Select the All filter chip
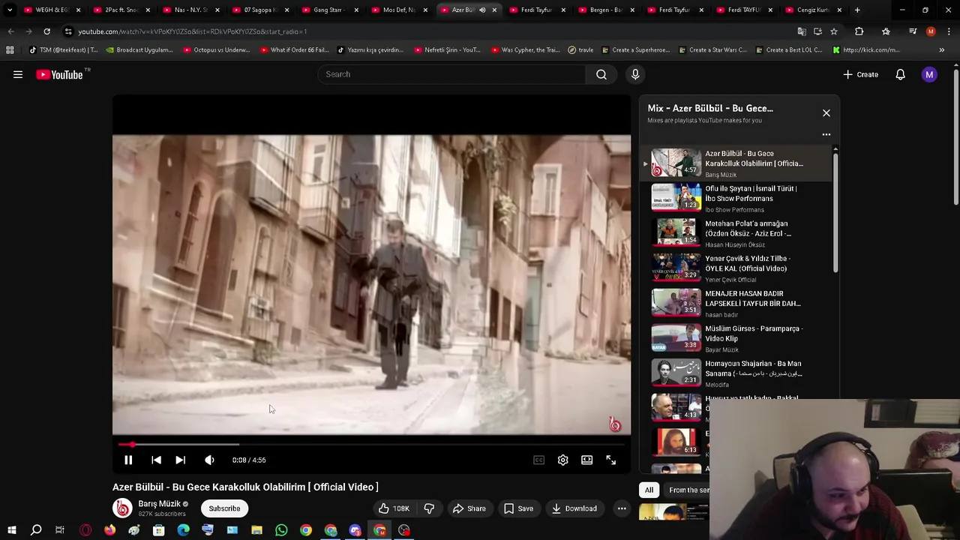This screenshot has width=960, height=540. click(649, 490)
